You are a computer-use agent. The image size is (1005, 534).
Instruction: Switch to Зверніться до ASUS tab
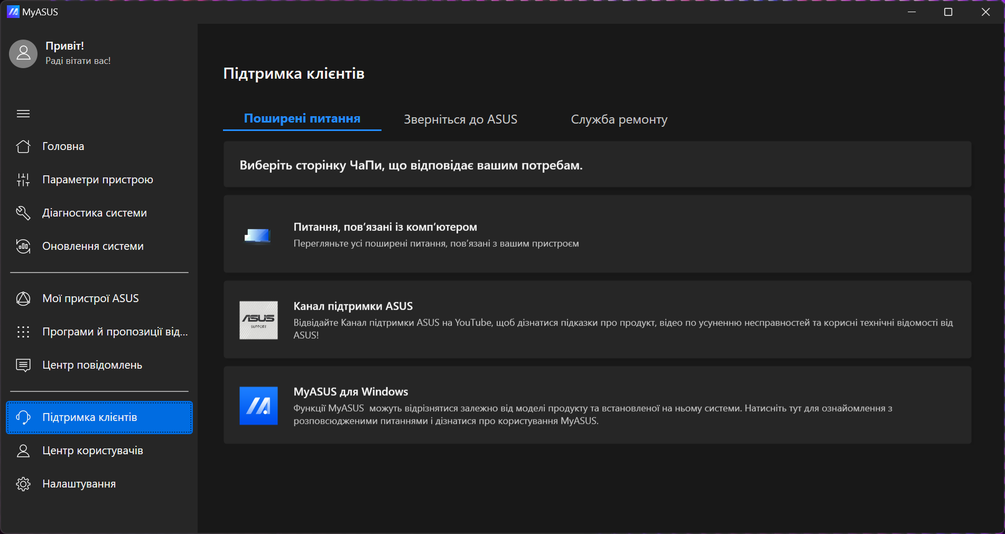pyautogui.click(x=460, y=119)
